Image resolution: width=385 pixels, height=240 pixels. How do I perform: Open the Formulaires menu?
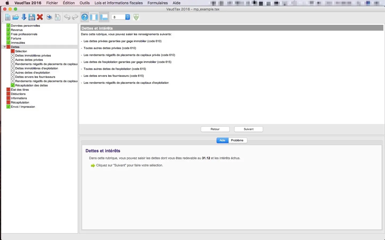(x=158, y=3)
